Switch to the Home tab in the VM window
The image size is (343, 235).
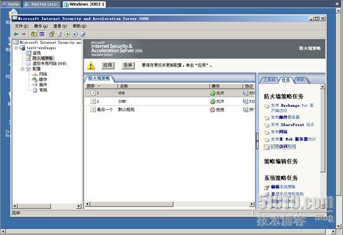coord(11,4)
